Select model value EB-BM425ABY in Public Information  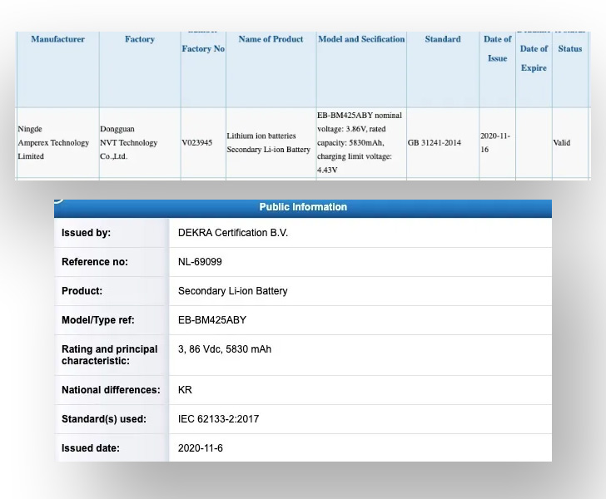tap(212, 320)
